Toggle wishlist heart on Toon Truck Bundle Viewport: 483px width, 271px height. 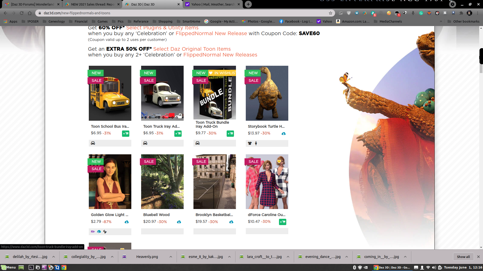(x=211, y=73)
